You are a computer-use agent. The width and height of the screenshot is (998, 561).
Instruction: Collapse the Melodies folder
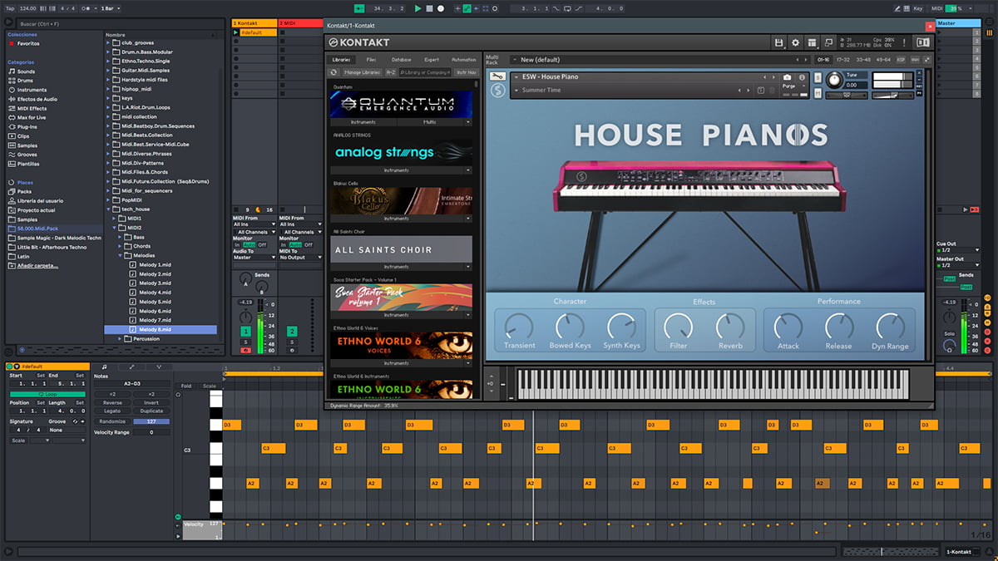pos(121,255)
